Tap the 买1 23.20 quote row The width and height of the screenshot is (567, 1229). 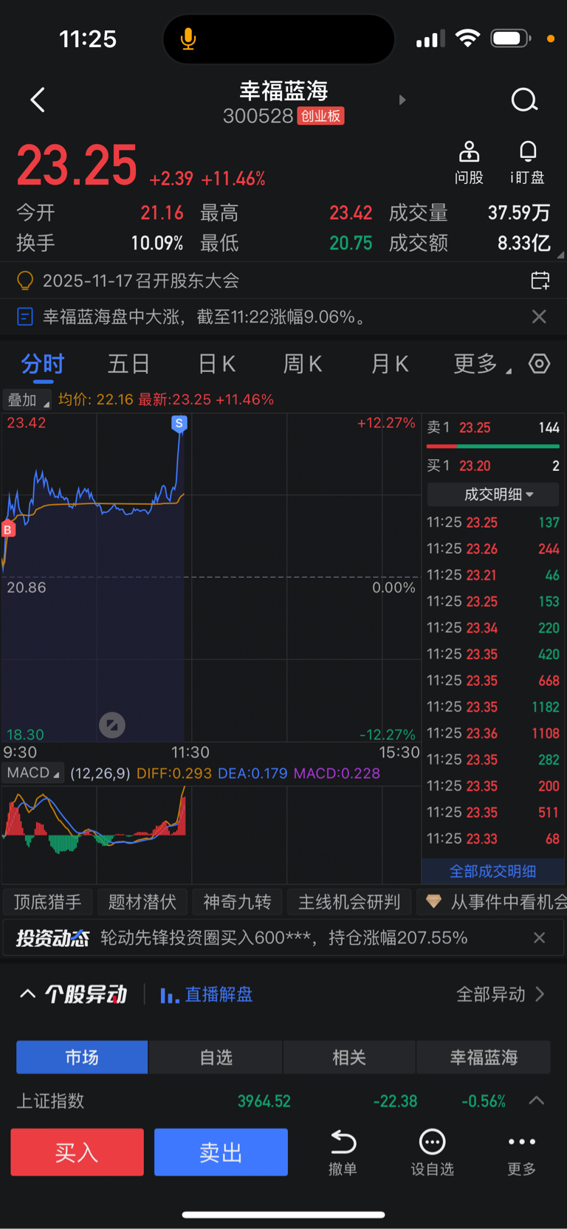pyautogui.click(x=493, y=466)
